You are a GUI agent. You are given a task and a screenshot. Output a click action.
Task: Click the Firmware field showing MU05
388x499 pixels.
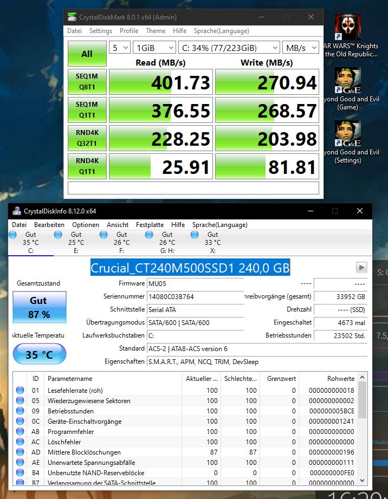tap(195, 283)
